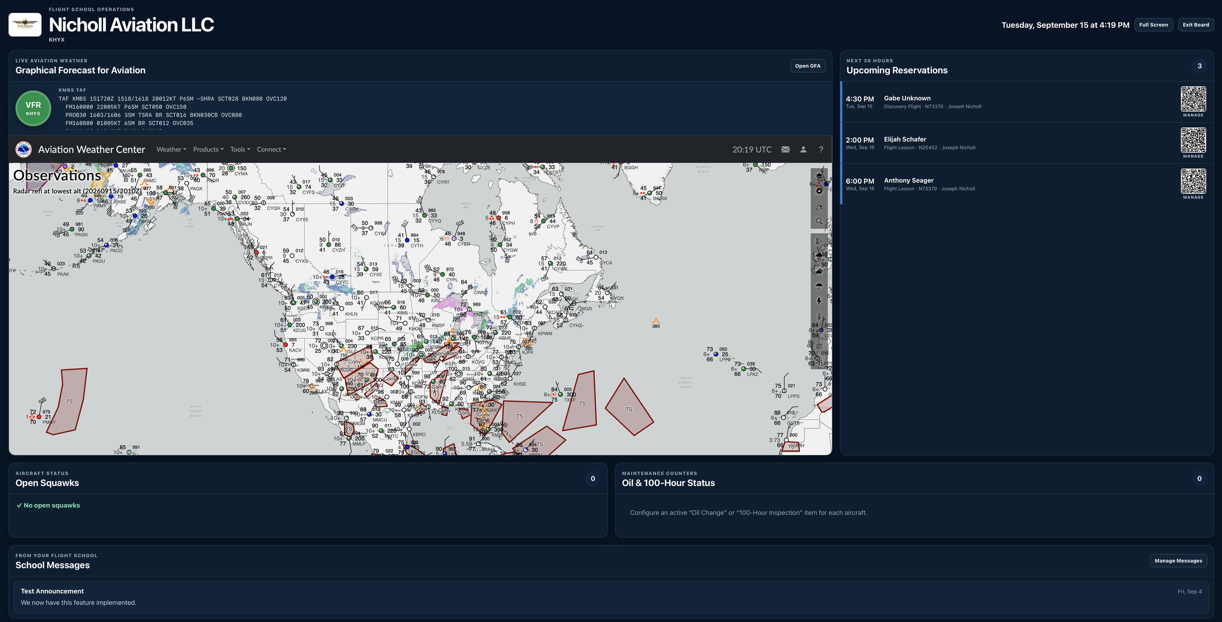Click the user account icon in AWC header
This screenshot has height=622, width=1222.
point(803,150)
